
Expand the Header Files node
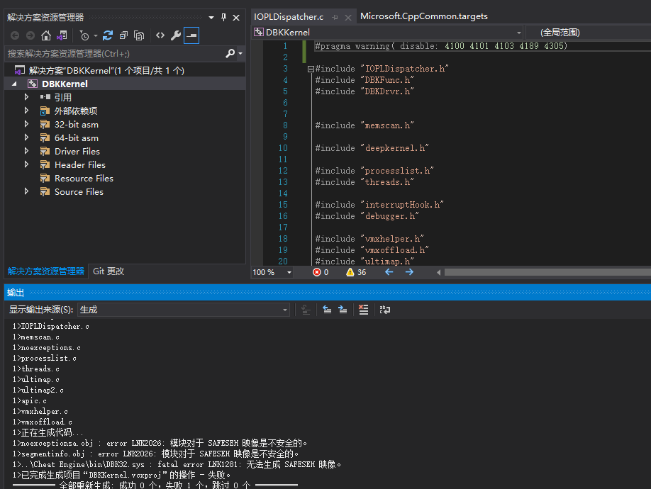(26, 164)
